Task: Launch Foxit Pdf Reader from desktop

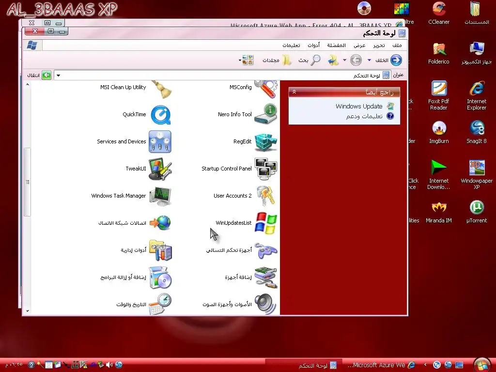Action: (439, 95)
